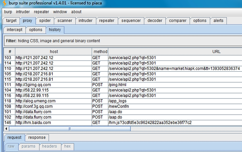Open the repeater menu in menu bar

click(41, 12)
